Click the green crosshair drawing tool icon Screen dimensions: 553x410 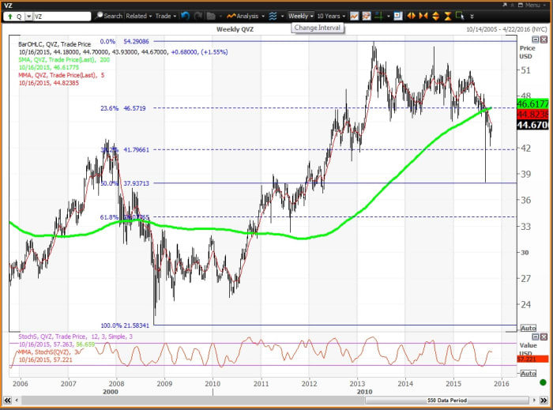coord(378,16)
